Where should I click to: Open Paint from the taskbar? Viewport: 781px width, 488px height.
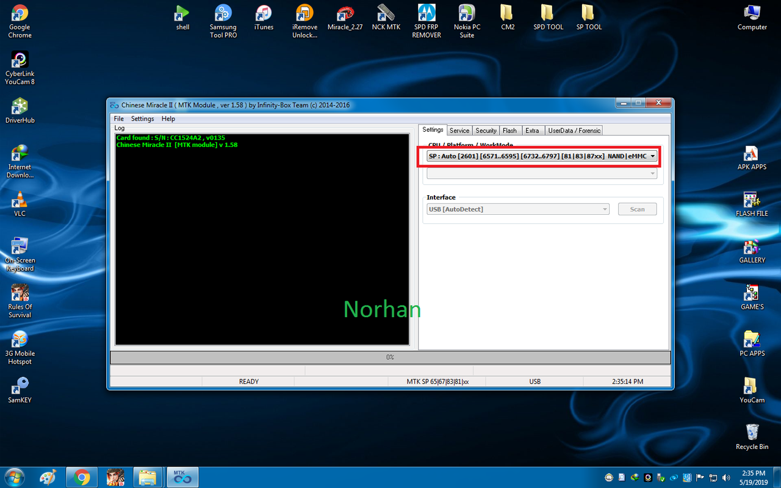pyautogui.click(x=48, y=477)
